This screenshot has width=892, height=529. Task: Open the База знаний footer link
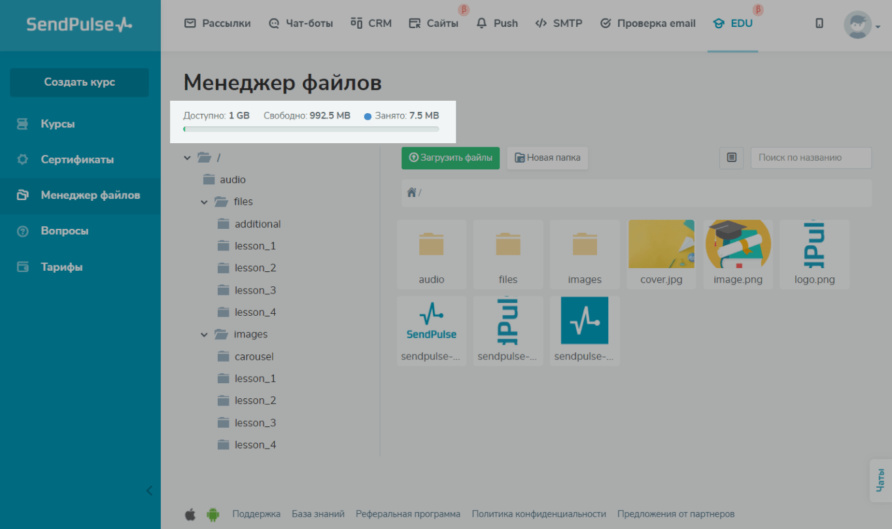click(318, 514)
